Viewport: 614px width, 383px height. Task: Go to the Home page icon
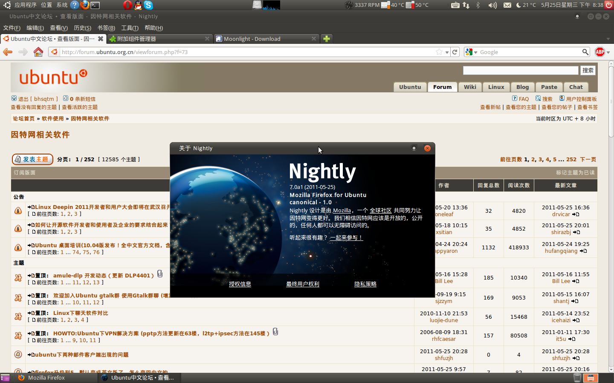38,52
